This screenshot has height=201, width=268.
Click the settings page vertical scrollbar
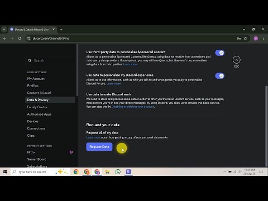pos(266,126)
